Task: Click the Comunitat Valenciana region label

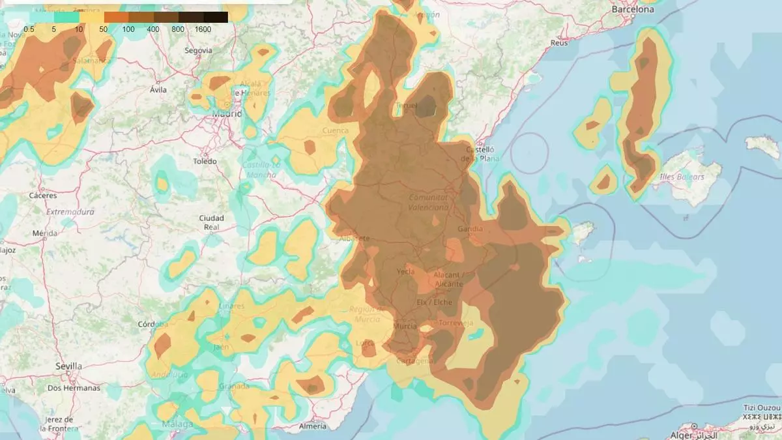Action: (428, 202)
